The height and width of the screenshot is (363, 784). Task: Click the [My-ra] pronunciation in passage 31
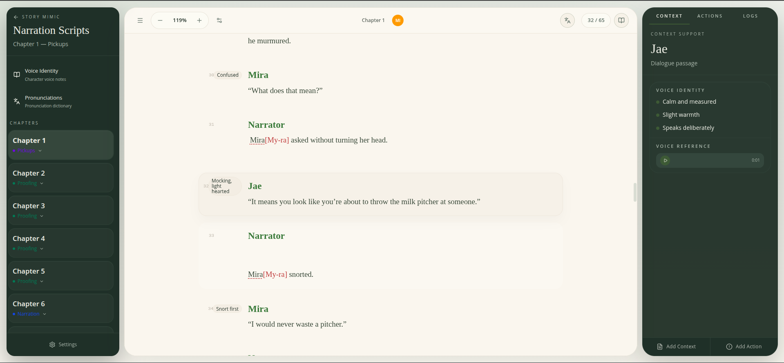[x=277, y=140]
